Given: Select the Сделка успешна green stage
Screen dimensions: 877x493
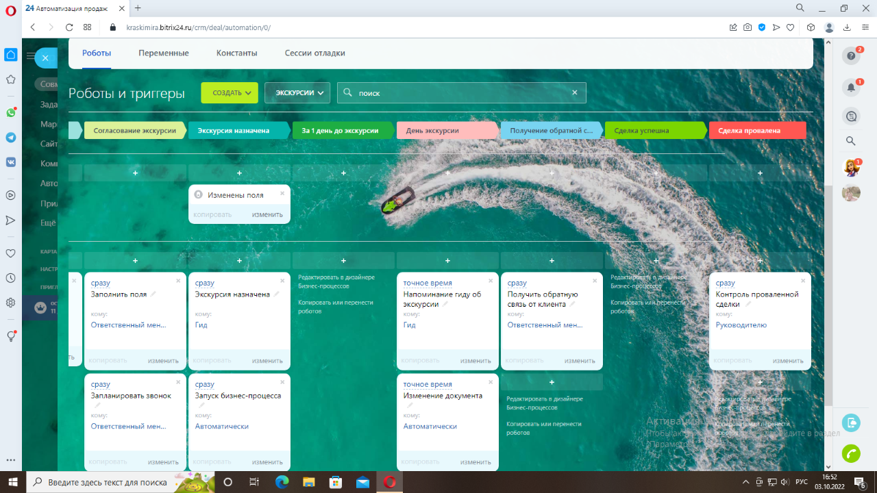Looking at the screenshot, I should (x=655, y=130).
